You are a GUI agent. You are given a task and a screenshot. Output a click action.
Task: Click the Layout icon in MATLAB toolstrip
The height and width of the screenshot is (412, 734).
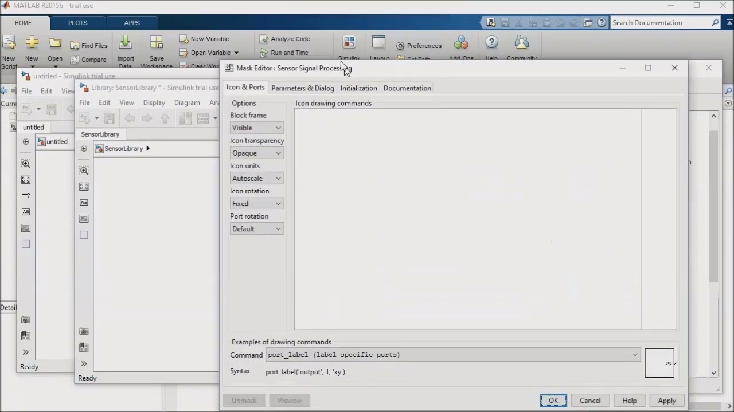(x=378, y=43)
